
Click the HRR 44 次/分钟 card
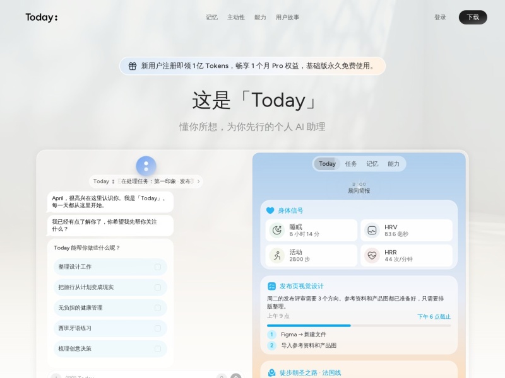point(407,256)
